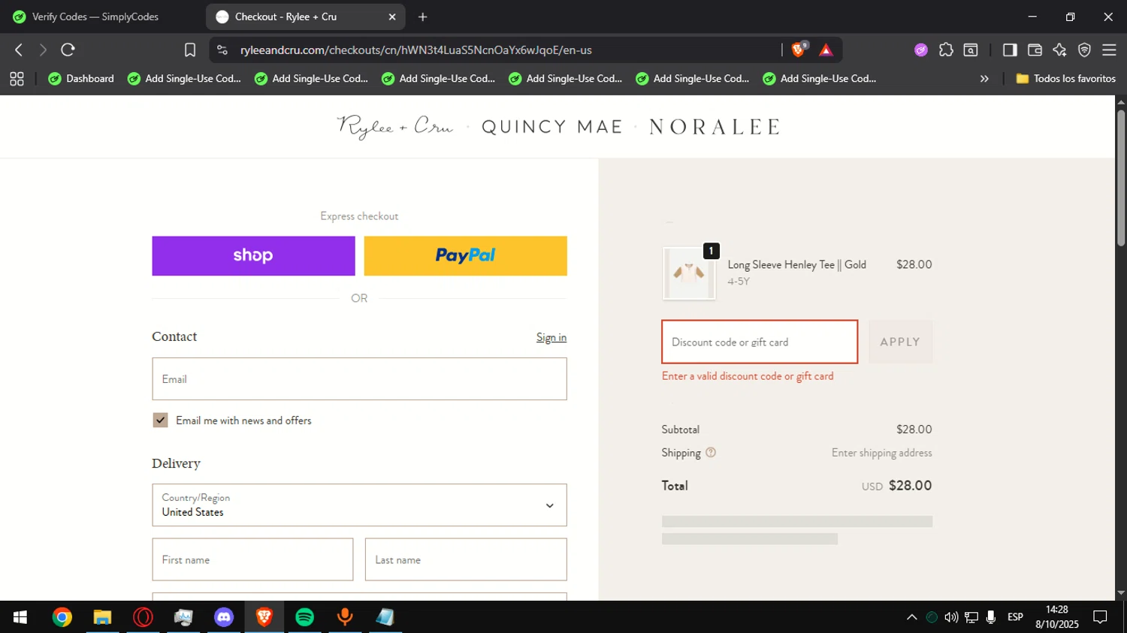
Task: Open Leo AI sparkle icon
Action: (x=1059, y=50)
